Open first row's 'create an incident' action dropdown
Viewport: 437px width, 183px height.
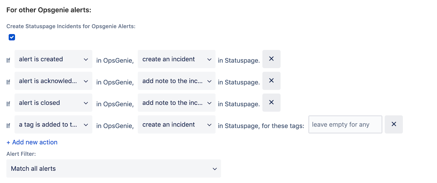176,59
